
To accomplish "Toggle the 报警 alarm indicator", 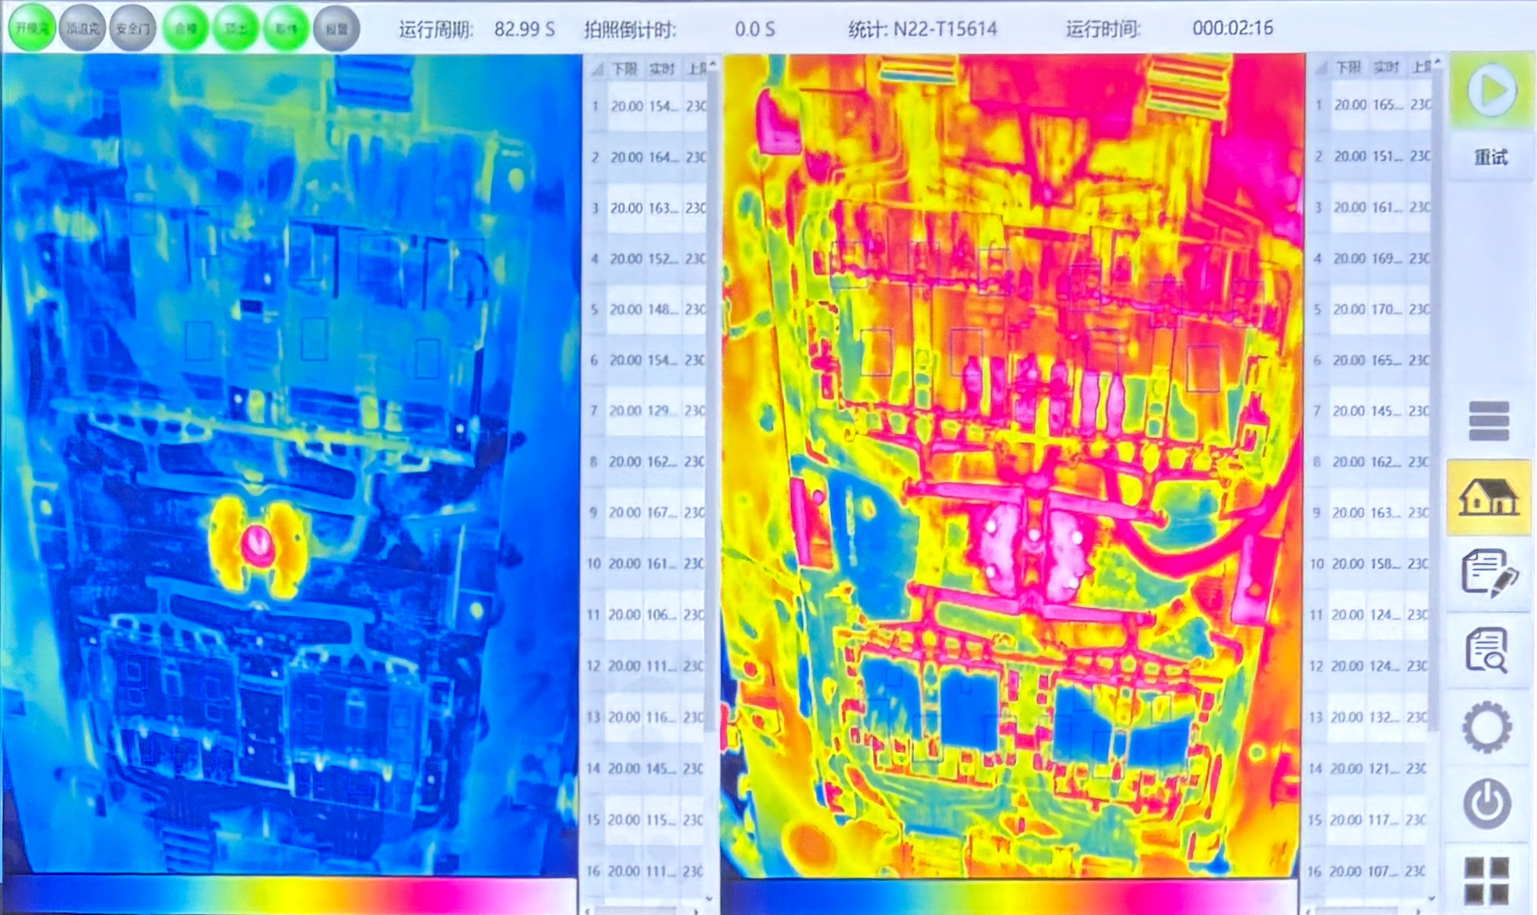I will click(x=336, y=29).
